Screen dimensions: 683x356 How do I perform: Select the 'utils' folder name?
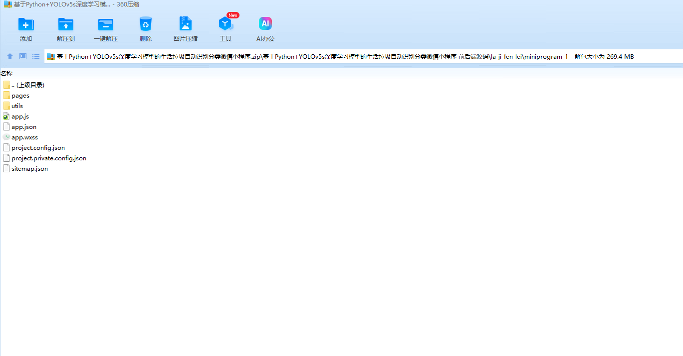coord(17,106)
